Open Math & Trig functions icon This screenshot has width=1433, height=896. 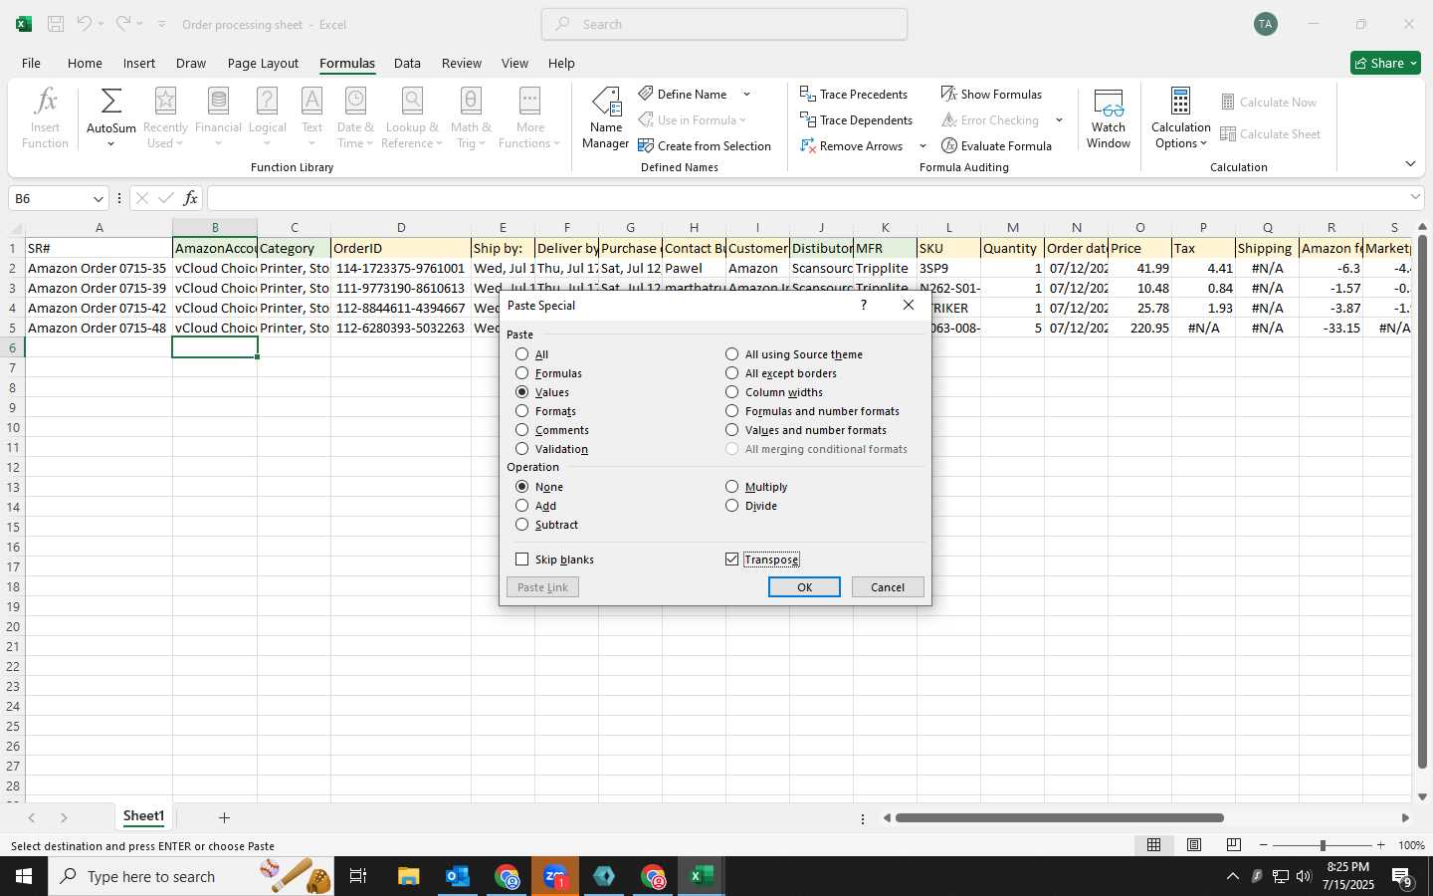pyautogui.click(x=471, y=101)
